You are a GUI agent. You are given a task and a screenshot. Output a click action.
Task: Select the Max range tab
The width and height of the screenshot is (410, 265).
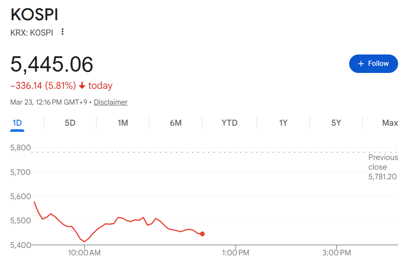coord(390,123)
